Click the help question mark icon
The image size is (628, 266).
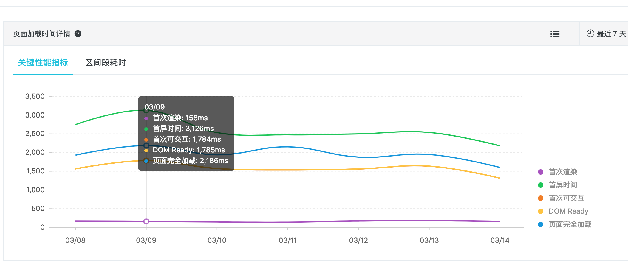point(78,34)
